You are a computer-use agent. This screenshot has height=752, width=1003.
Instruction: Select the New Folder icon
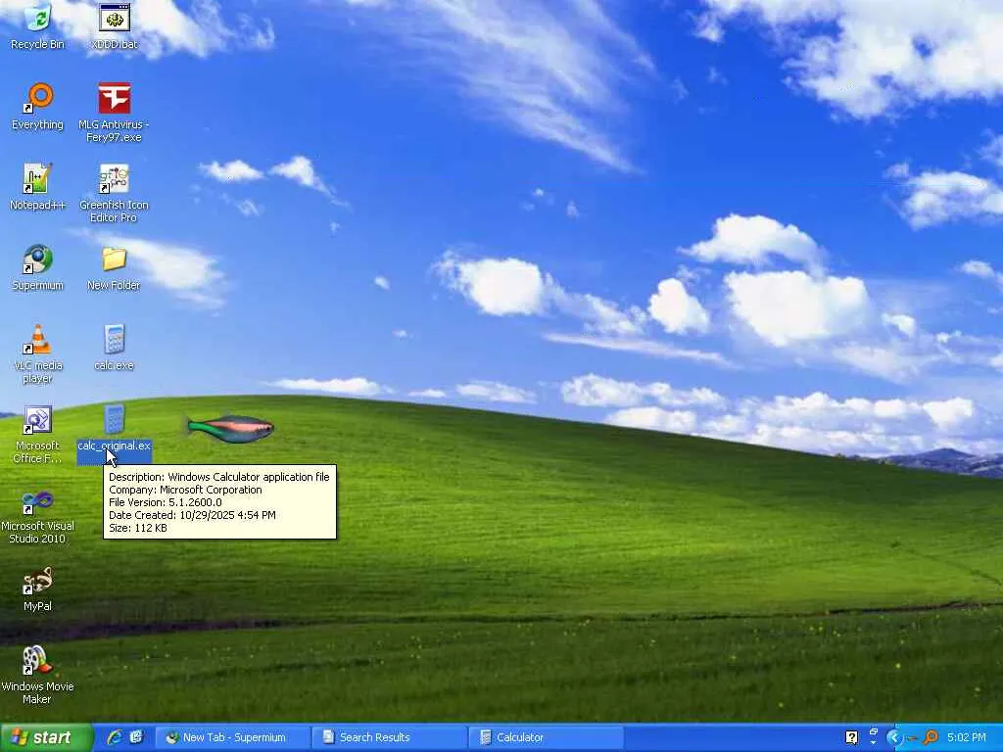(x=114, y=258)
